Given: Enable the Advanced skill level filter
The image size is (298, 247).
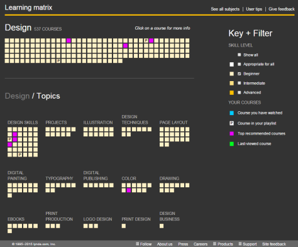Looking at the screenshot, I should [x=239, y=92].
